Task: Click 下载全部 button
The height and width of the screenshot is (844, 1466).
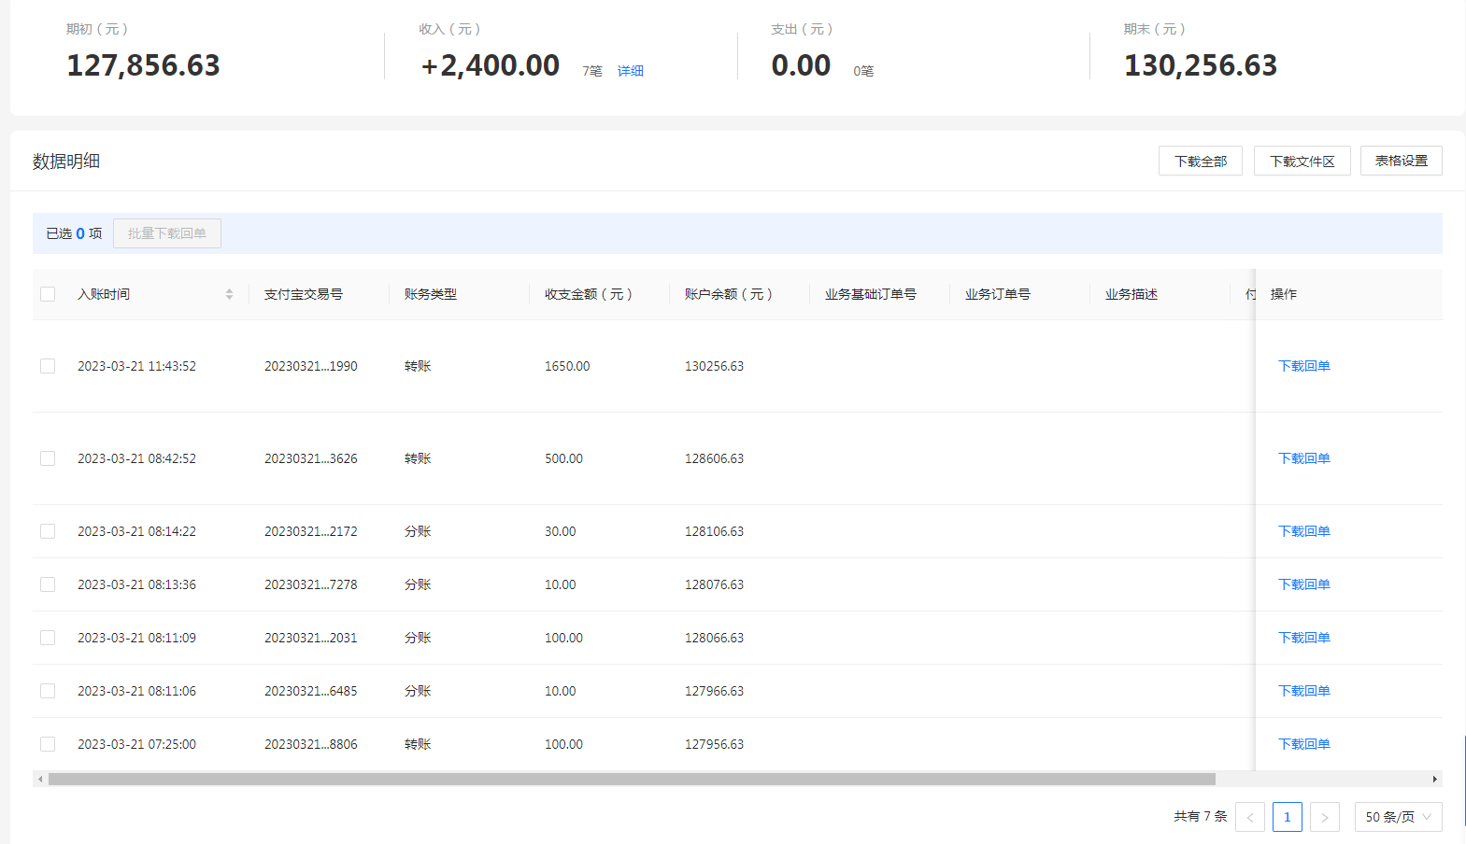Action: [1201, 161]
